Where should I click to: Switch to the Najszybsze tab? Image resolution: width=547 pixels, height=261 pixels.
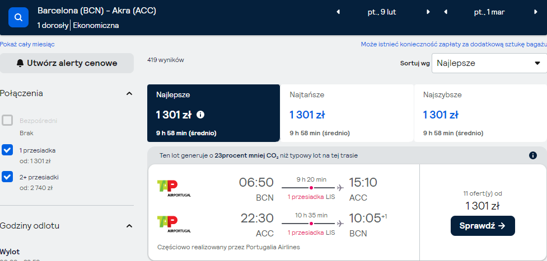[x=480, y=113]
